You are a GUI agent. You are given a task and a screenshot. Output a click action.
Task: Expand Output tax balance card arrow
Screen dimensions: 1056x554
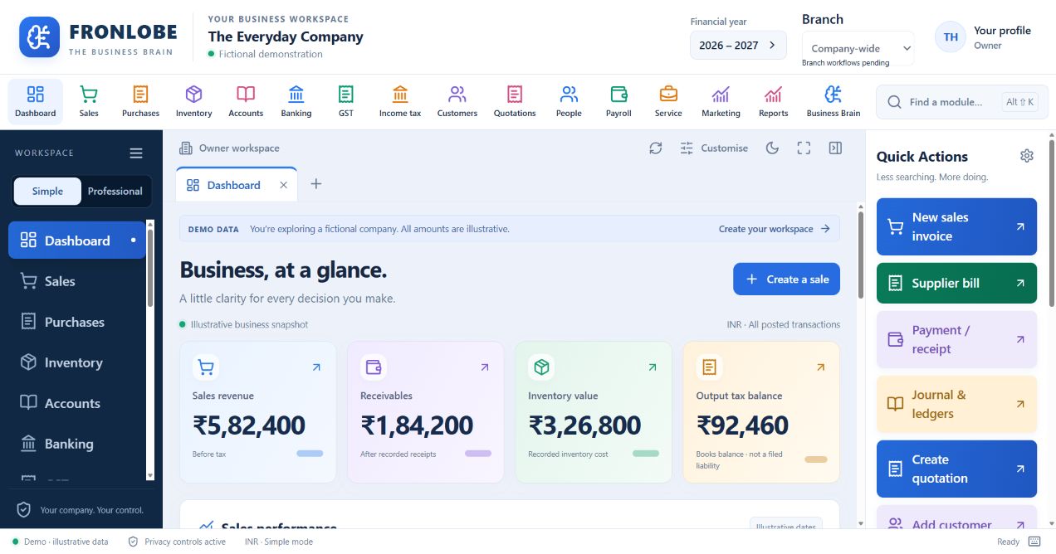[820, 367]
